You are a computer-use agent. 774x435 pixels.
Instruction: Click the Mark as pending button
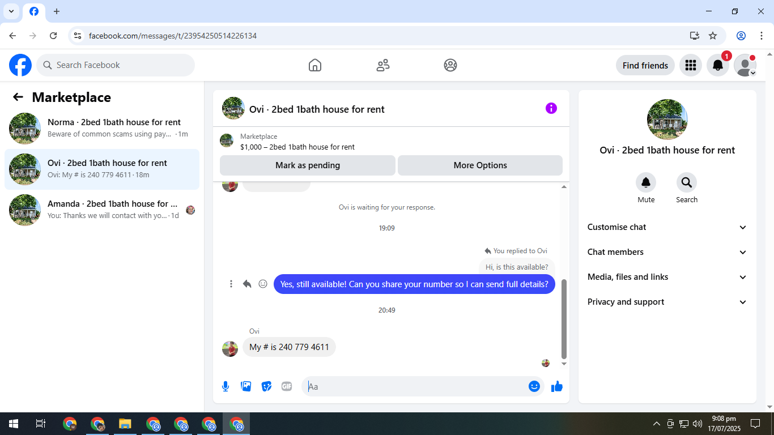click(x=308, y=165)
